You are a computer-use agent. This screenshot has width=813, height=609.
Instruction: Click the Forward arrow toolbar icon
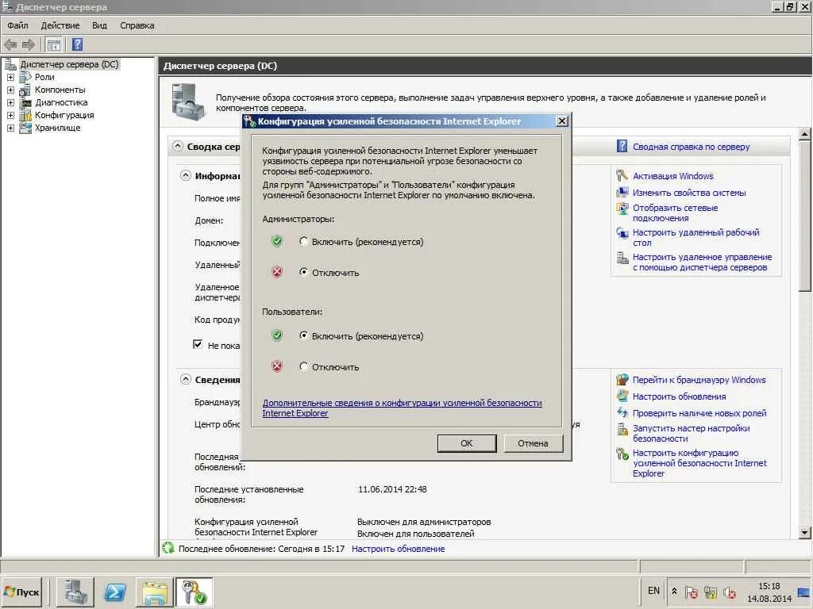coord(28,44)
